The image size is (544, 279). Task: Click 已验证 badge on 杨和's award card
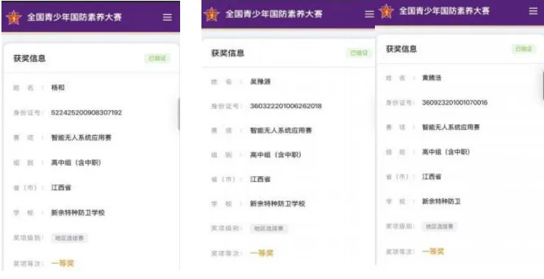pos(157,58)
